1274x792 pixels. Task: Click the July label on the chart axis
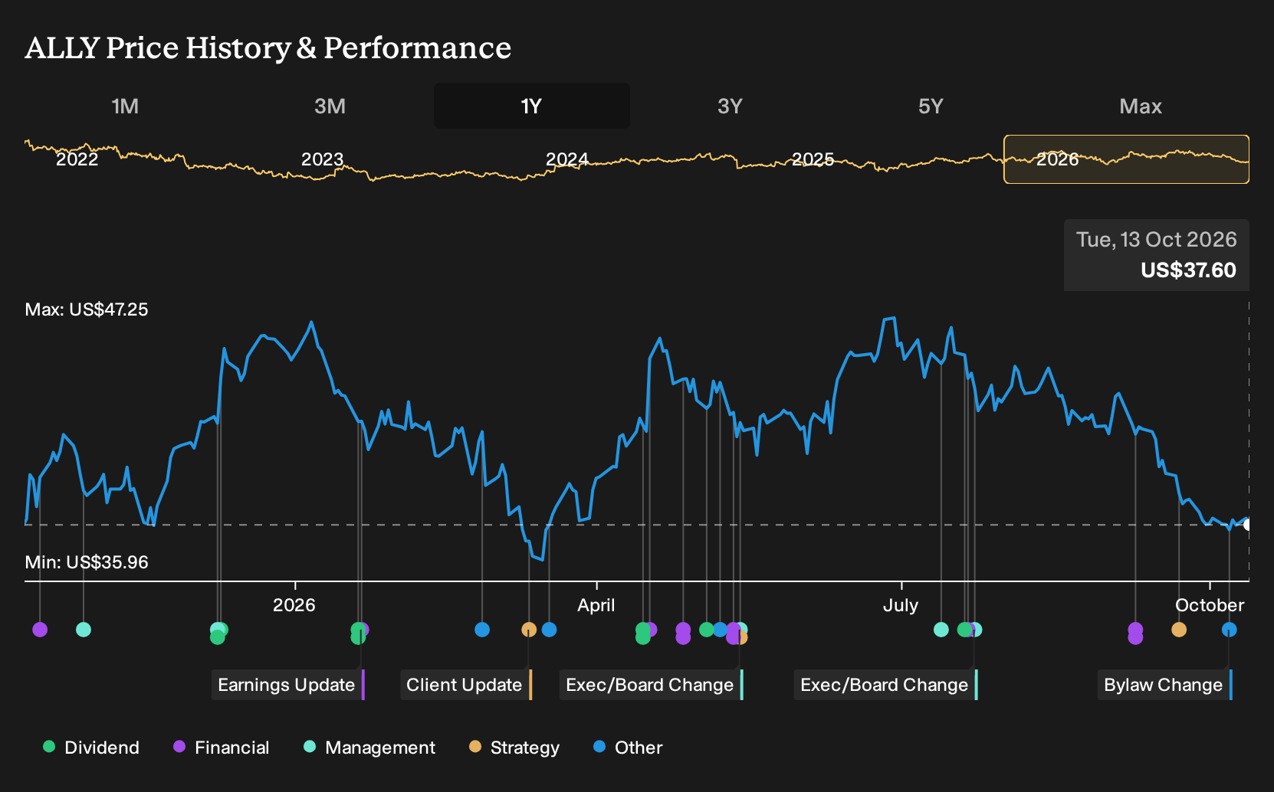(x=901, y=605)
